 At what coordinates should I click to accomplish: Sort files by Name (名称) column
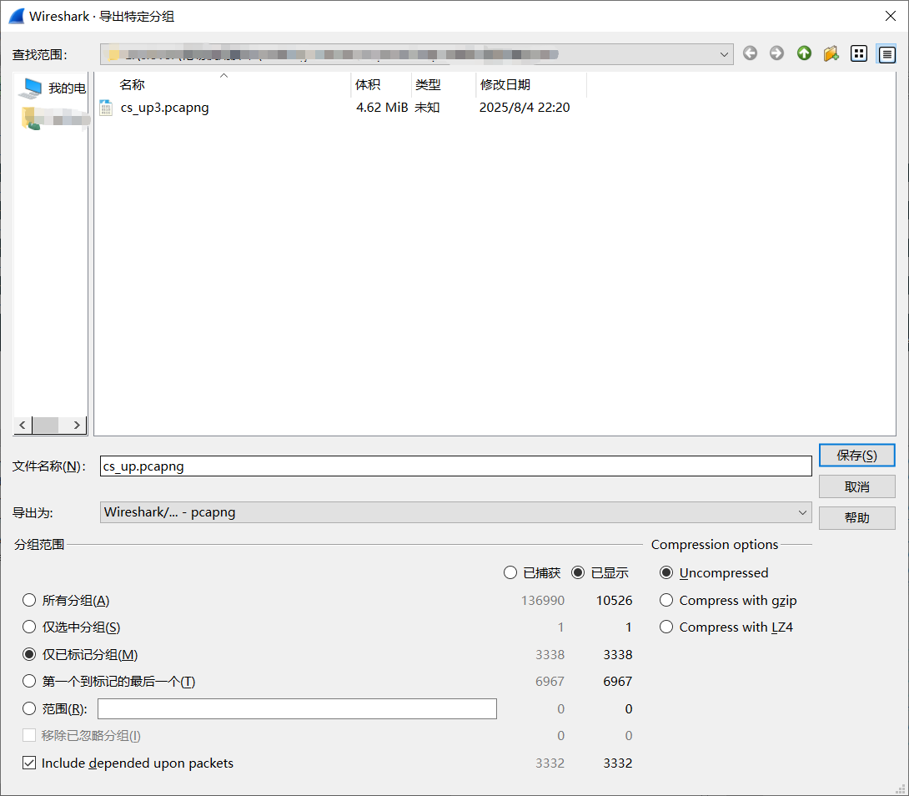click(222, 85)
